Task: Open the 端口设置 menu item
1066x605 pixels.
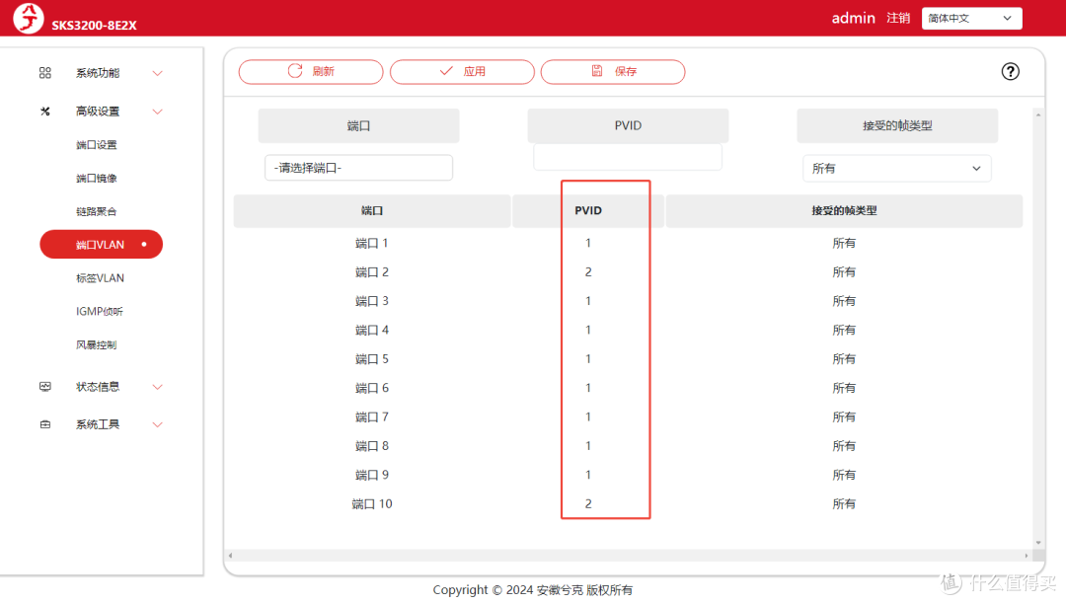Action: (97, 145)
